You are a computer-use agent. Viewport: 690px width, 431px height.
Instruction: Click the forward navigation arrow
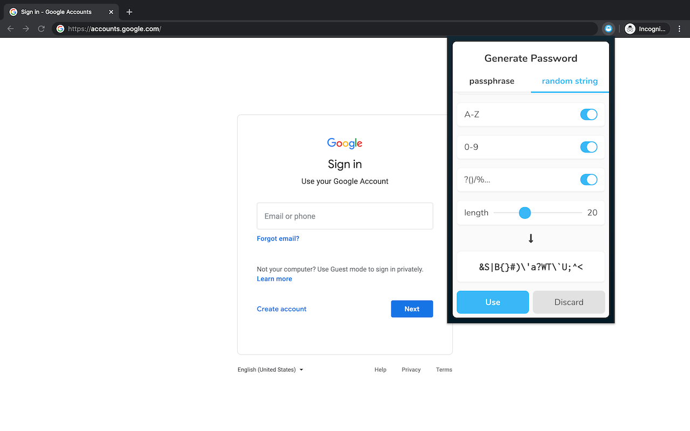click(25, 29)
